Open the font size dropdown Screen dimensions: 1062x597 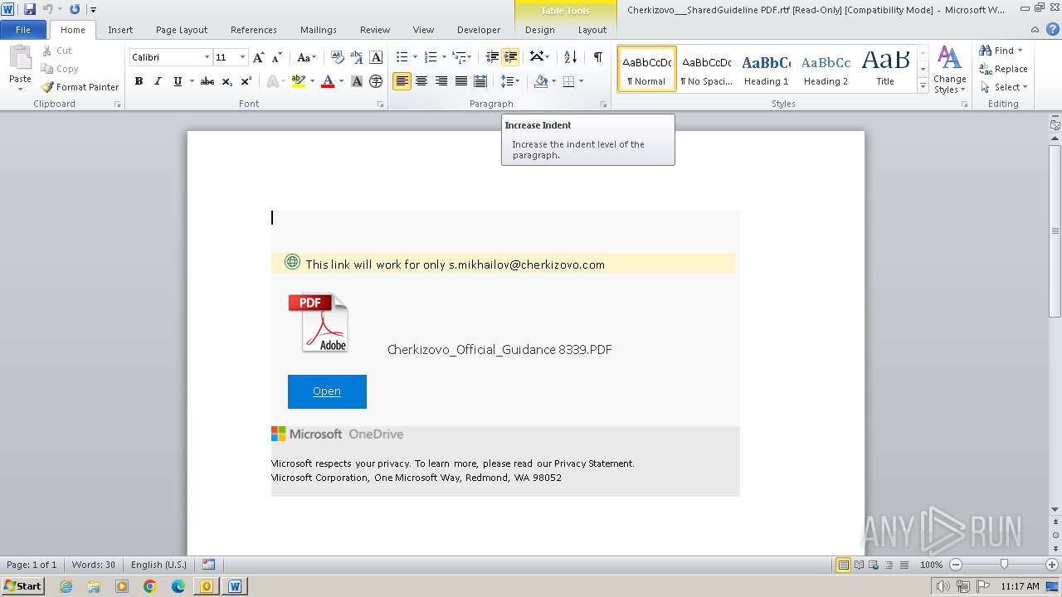[242, 57]
